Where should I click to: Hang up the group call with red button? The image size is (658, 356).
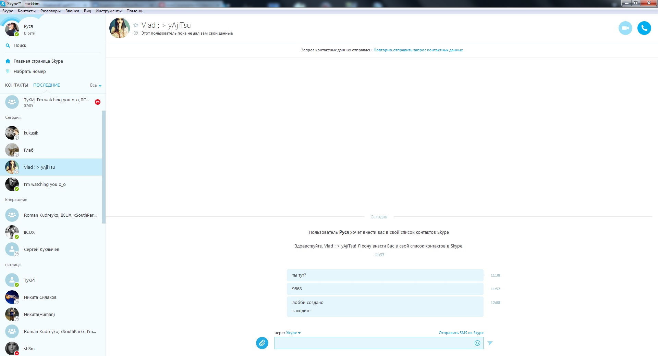[98, 102]
